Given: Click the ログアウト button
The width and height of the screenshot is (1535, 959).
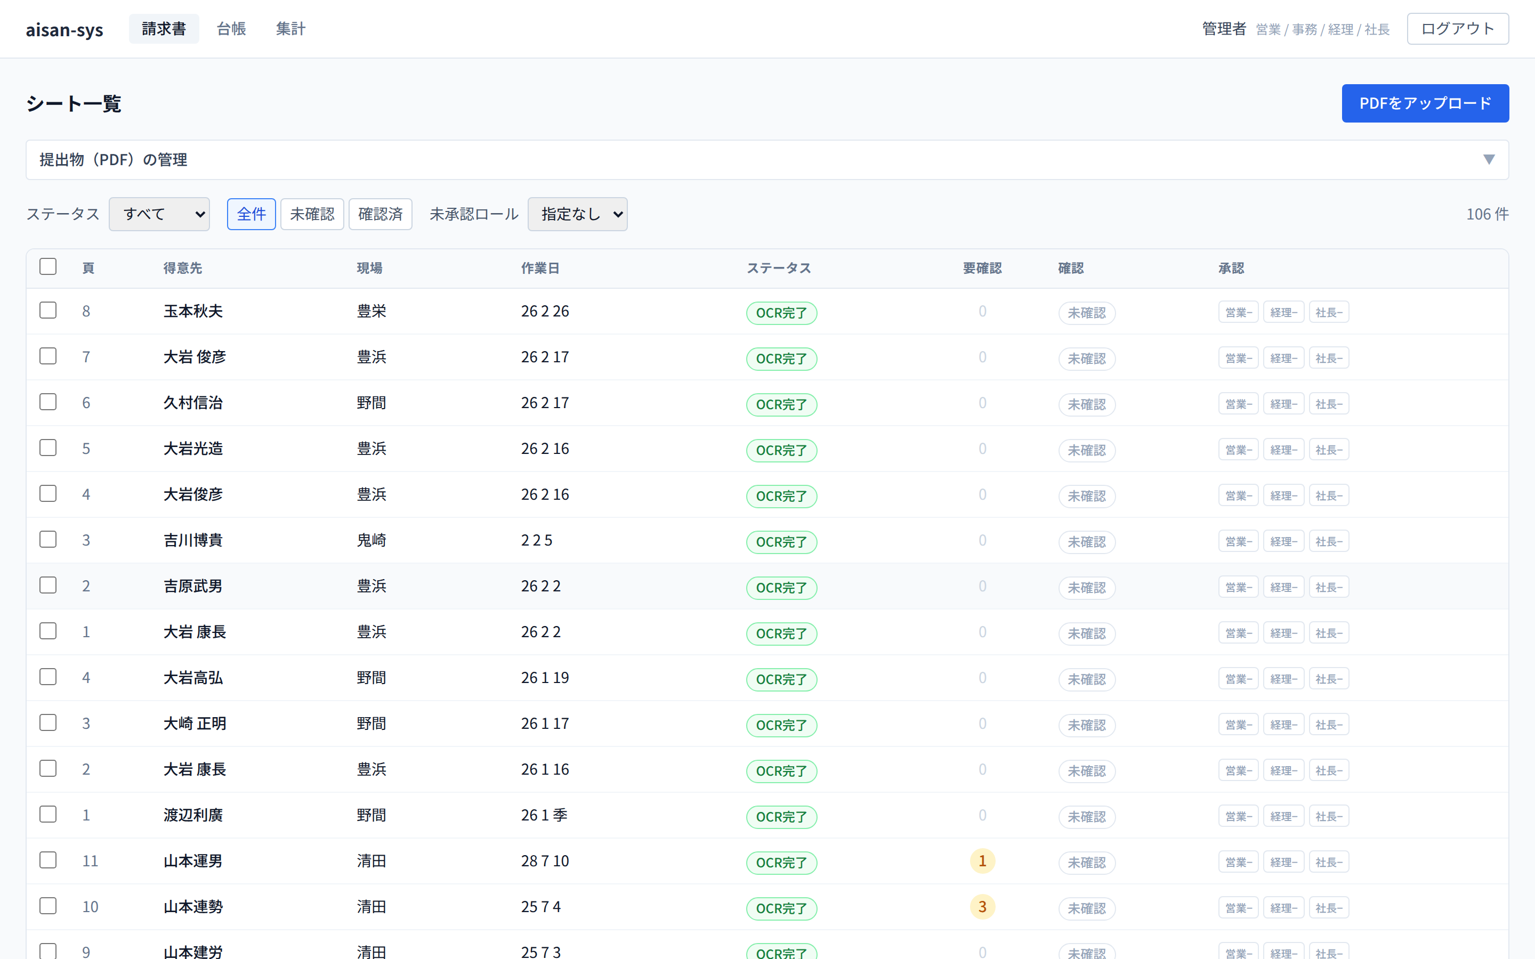Looking at the screenshot, I should pyautogui.click(x=1458, y=29).
